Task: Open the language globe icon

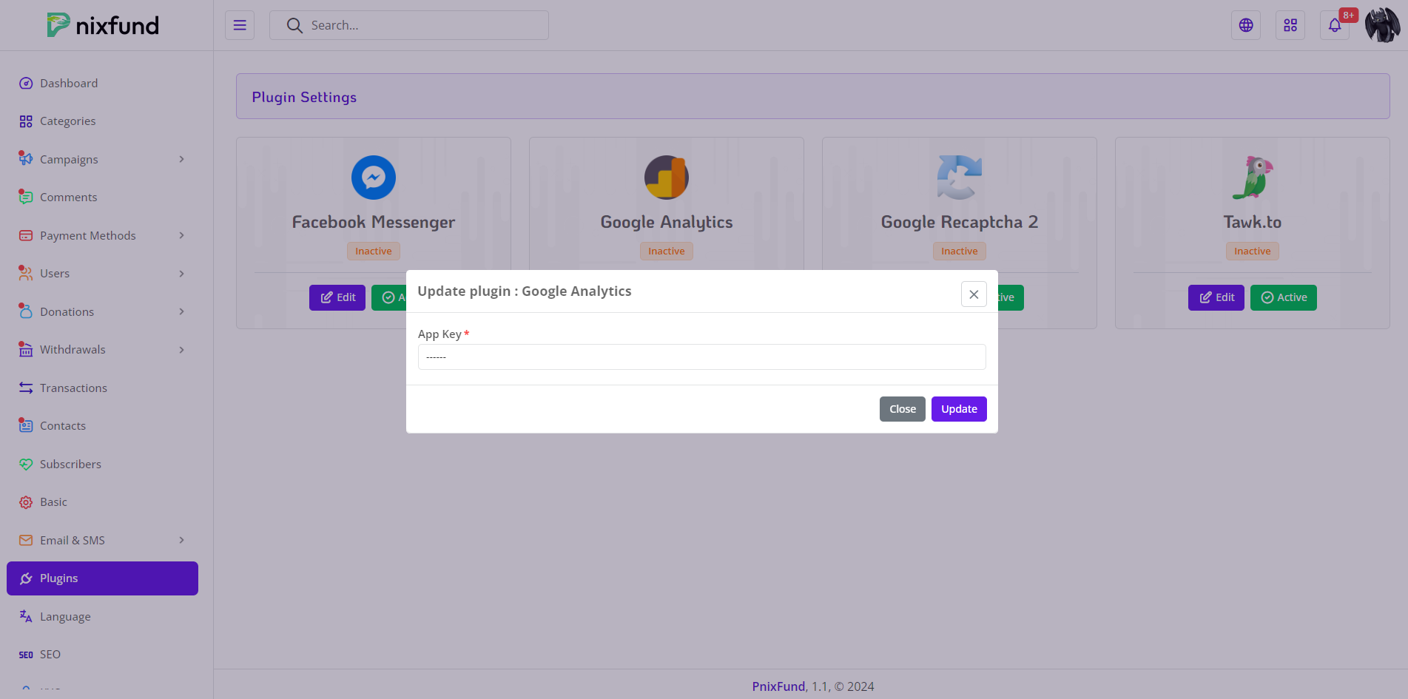Action: (1246, 25)
